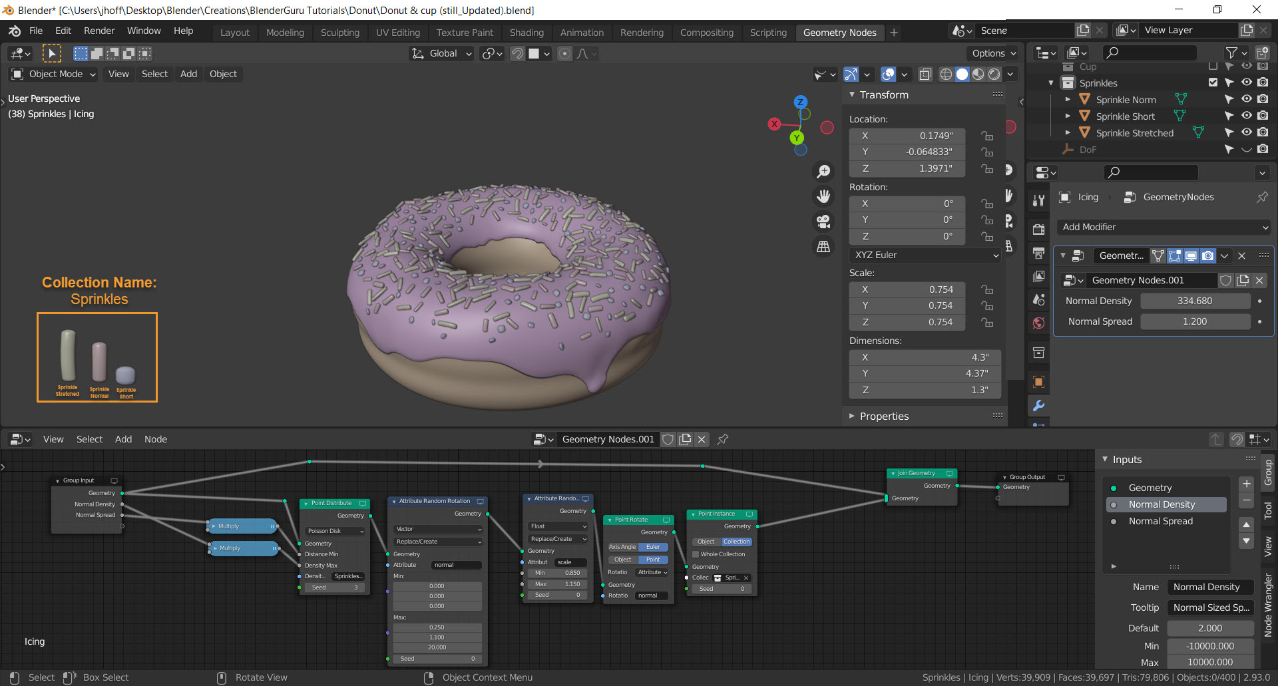Click the viewport zoom magnifier icon
This screenshot has height=686, width=1278.
tap(823, 172)
